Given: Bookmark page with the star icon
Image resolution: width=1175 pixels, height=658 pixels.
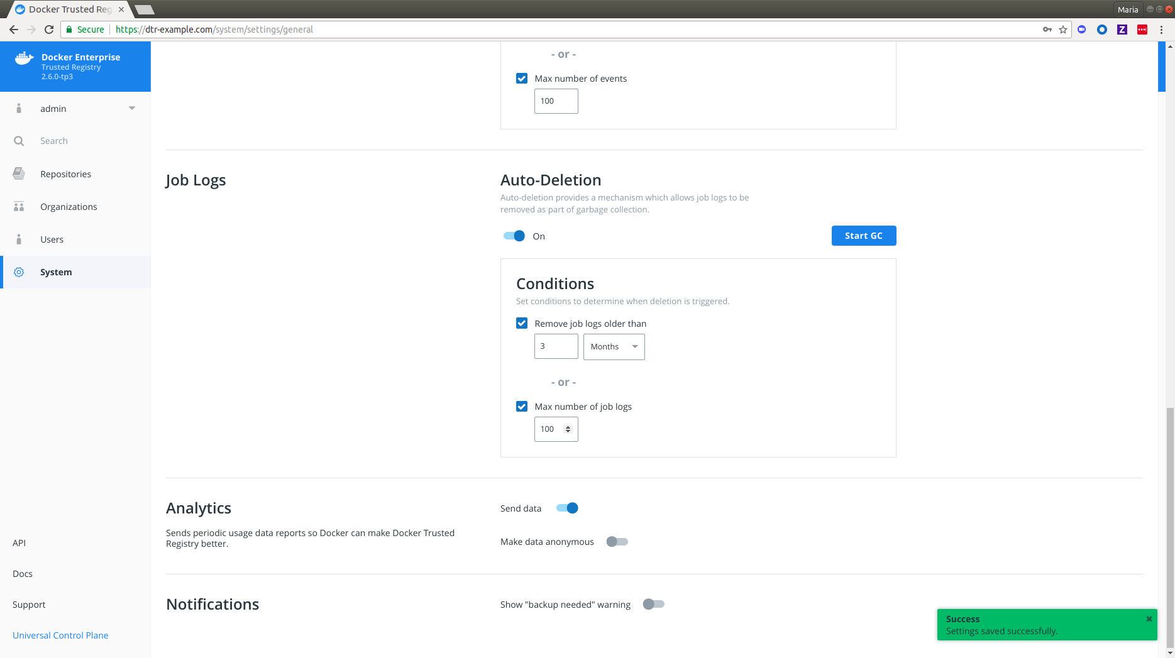Looking at the screenshot, I should (1063, 30).
